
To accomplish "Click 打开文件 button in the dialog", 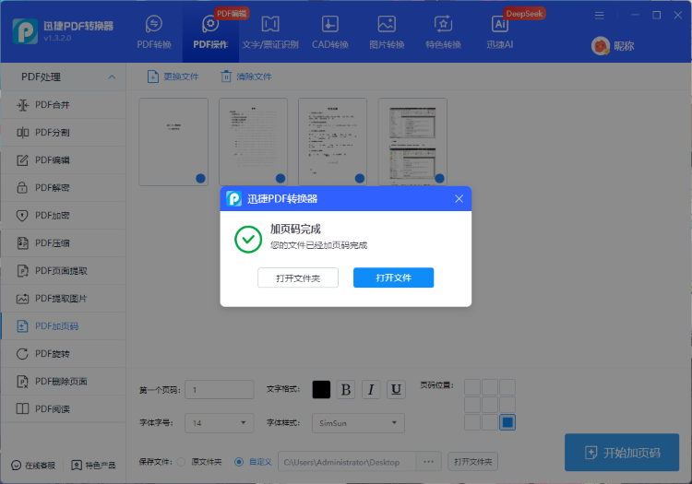I will click(393, 277).
